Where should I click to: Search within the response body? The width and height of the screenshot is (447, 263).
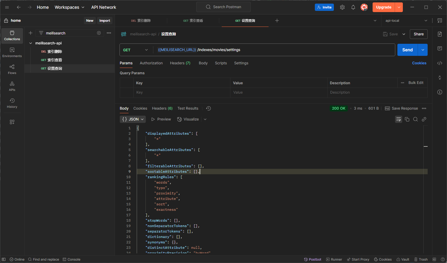click(415, 119)
